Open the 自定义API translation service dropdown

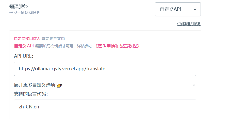(178, 9)
